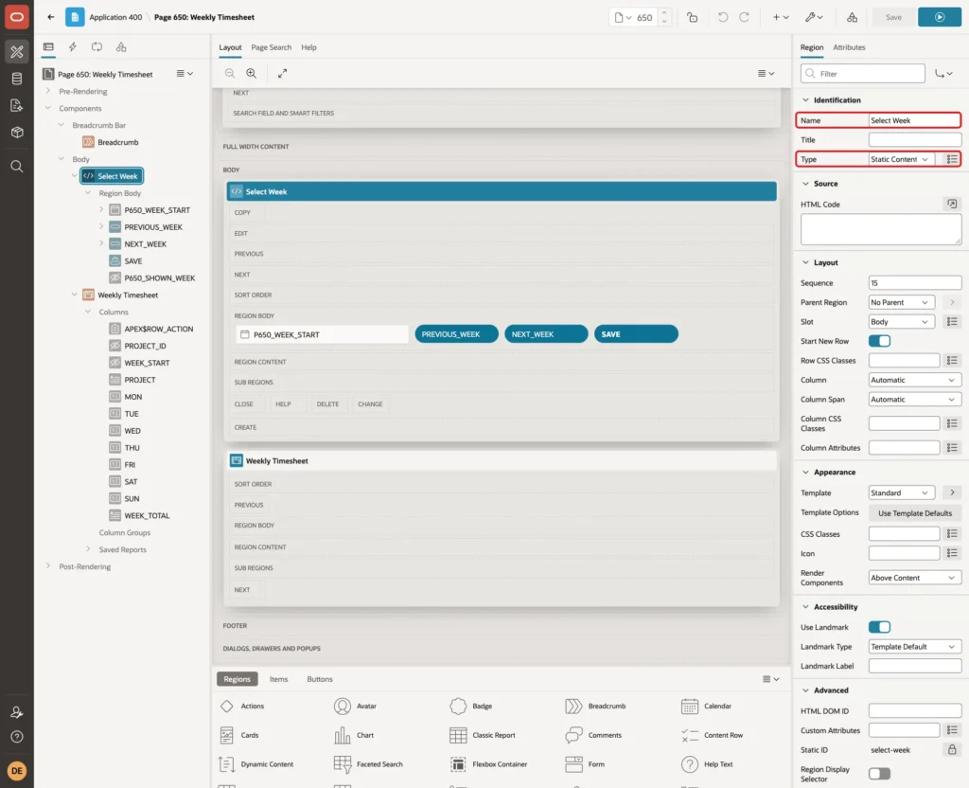The height and width of the screenshot is (788, 969).
Task: Open the Type dropdown Static Content
Action: (901, 159)
